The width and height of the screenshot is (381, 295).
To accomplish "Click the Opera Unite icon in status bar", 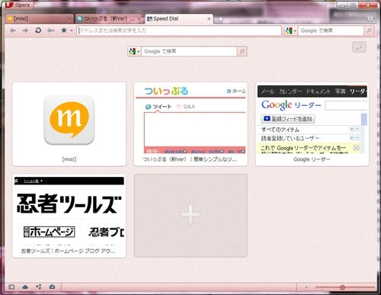I will pyautogui.click(x=39, y=287).
